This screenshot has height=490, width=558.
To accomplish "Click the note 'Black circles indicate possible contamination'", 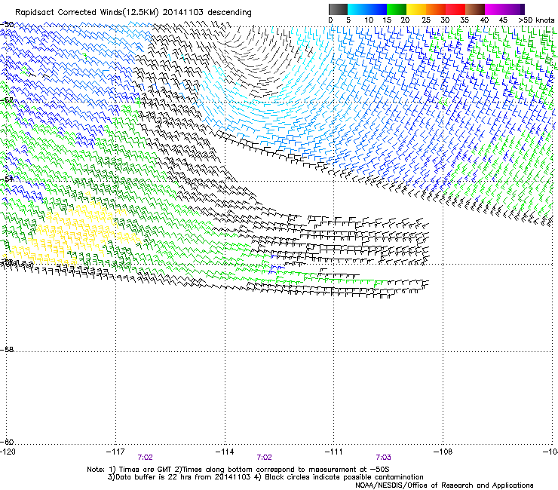I will click(x=344, y=477).
